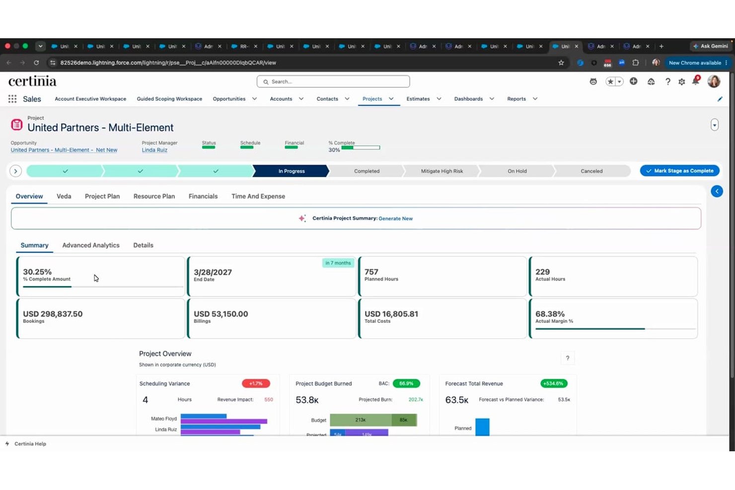Open the Financials tab
This screenshot has height=490, width=735.
203,196
